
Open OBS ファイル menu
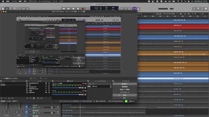pyautogui.click(x=14, y=1)
